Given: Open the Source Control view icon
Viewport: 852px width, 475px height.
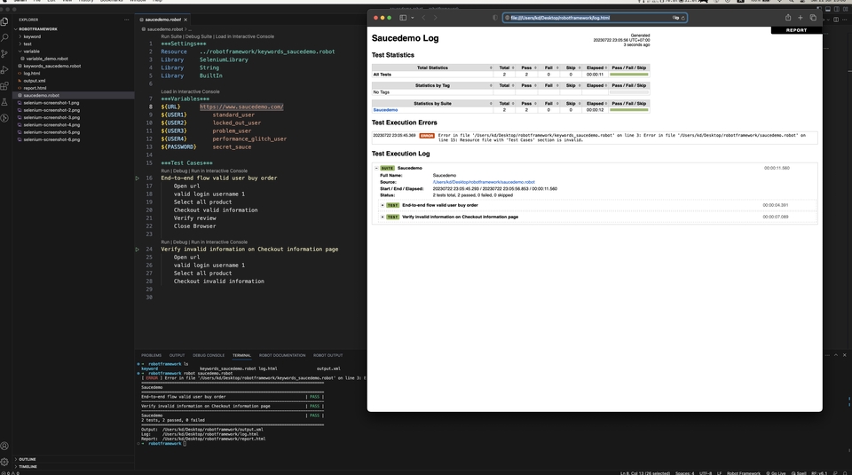Looking at the screenshot, I should [4, 54].
